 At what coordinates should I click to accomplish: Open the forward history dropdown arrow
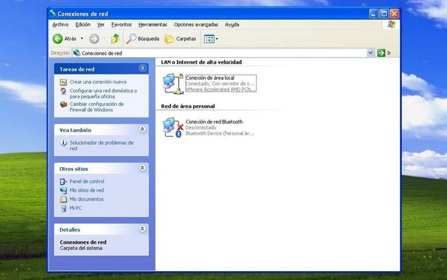point(104,38)
